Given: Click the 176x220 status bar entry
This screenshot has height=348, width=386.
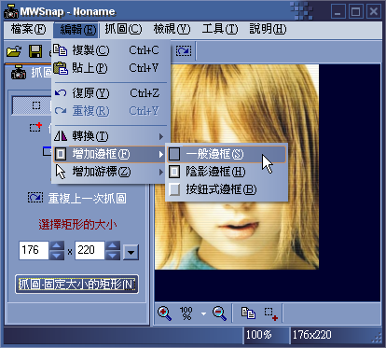Looking at the screenshot, I should tap(312, 335).
